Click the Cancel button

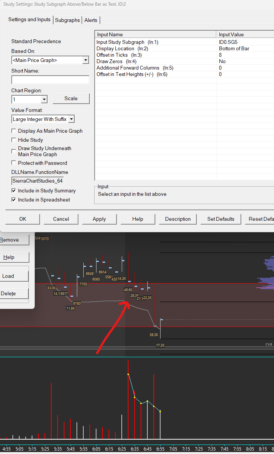61,219
